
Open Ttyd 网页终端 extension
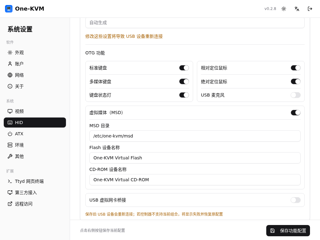pos(35,181)
